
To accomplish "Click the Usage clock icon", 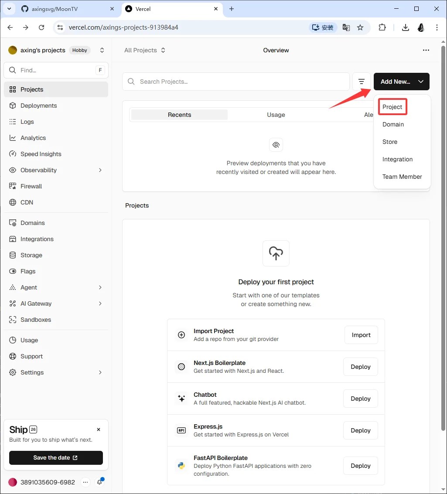I will [13, 340].
